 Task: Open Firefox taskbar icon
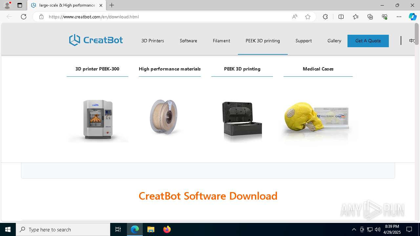coord(167,229)
